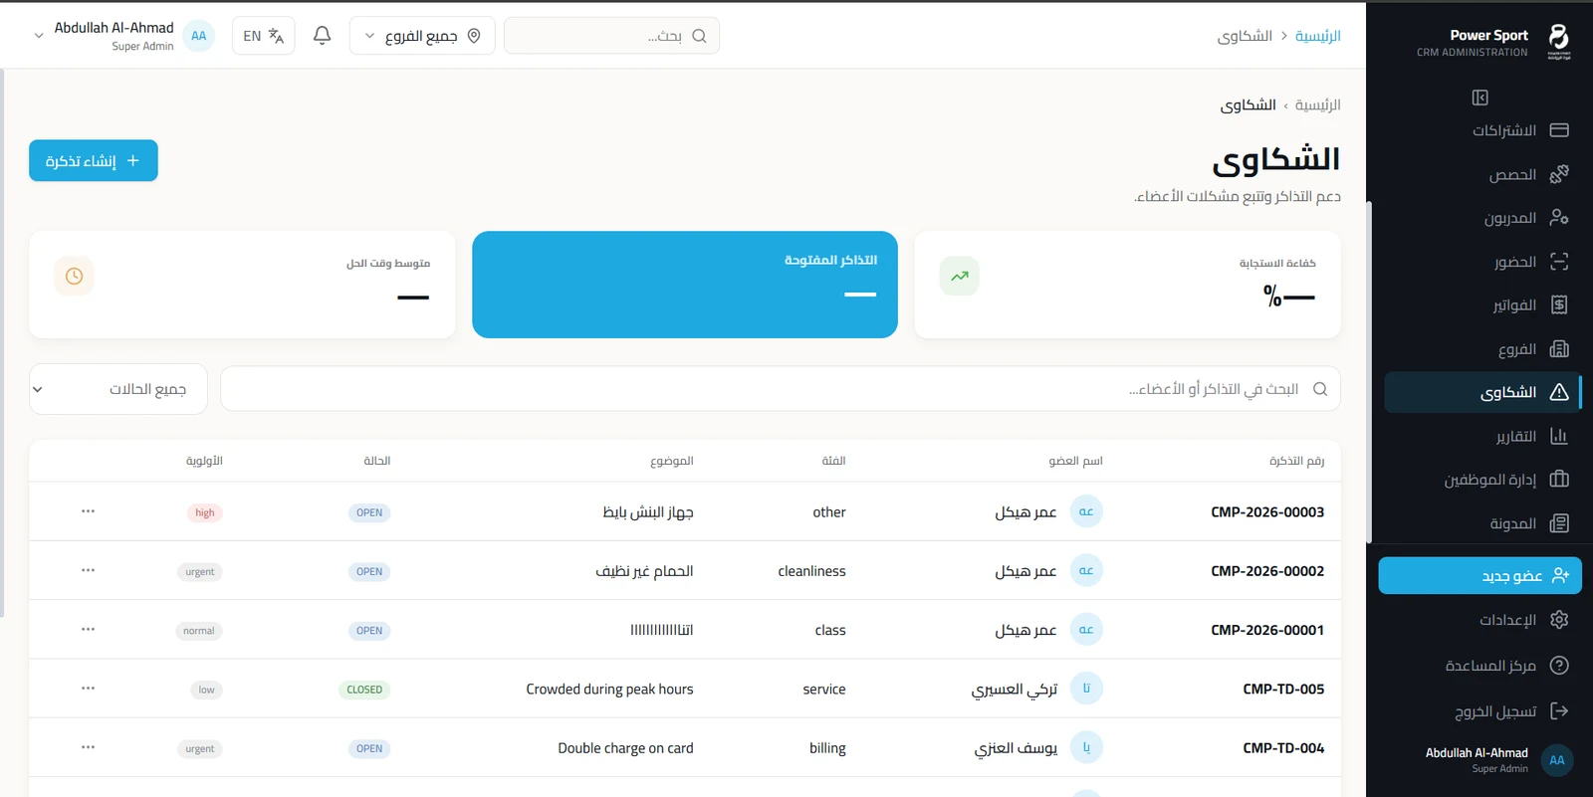Open ticket CMP-TD-005
The height and width of the screenshot is (797, 1593).
point(1283,689)
